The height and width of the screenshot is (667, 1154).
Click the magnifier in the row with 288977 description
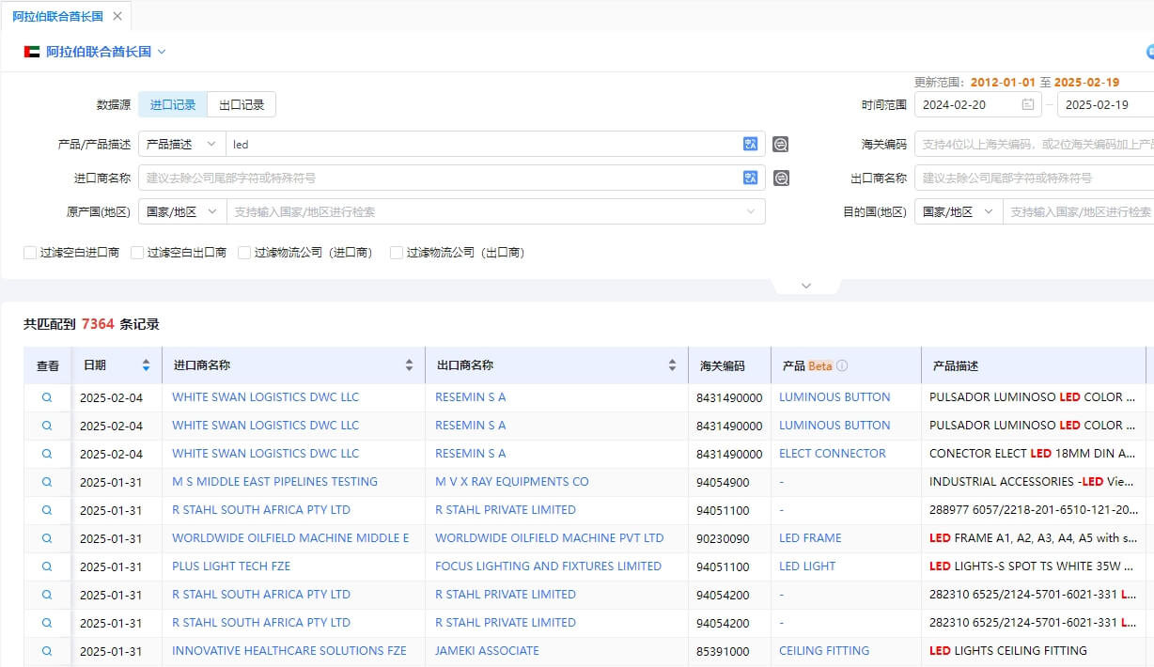click(47, 510)
